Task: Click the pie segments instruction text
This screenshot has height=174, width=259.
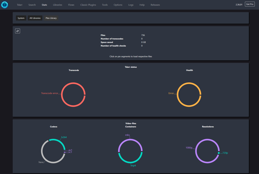Action: pyautogui.click(x=131, y=57)
